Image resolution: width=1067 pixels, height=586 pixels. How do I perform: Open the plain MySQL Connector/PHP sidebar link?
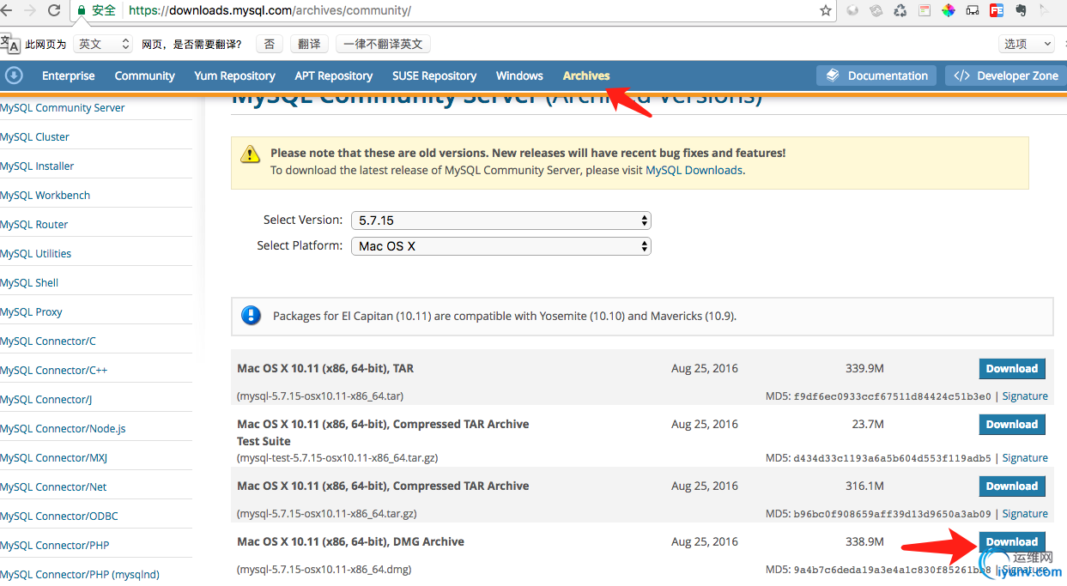click(55, 546)
